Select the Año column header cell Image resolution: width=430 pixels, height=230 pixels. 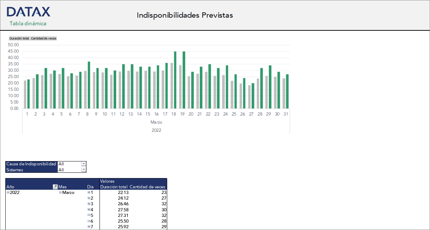(x=11, y=187)
